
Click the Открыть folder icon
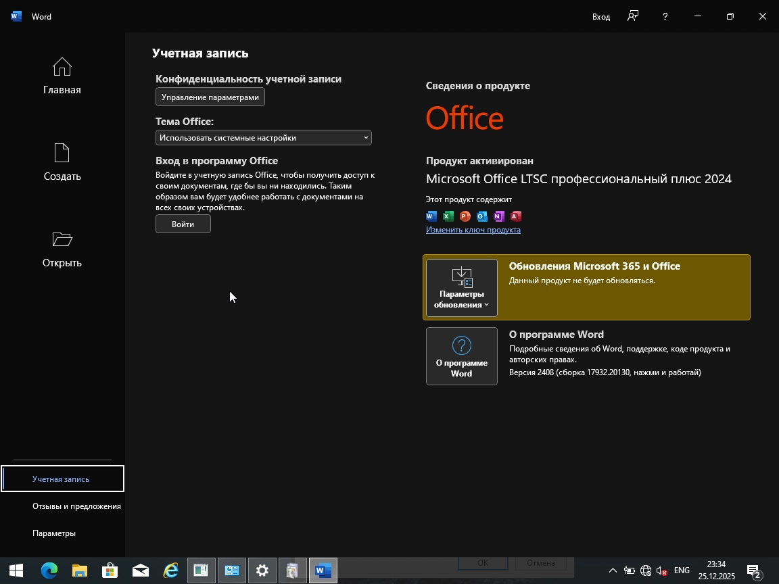point(62,239)
